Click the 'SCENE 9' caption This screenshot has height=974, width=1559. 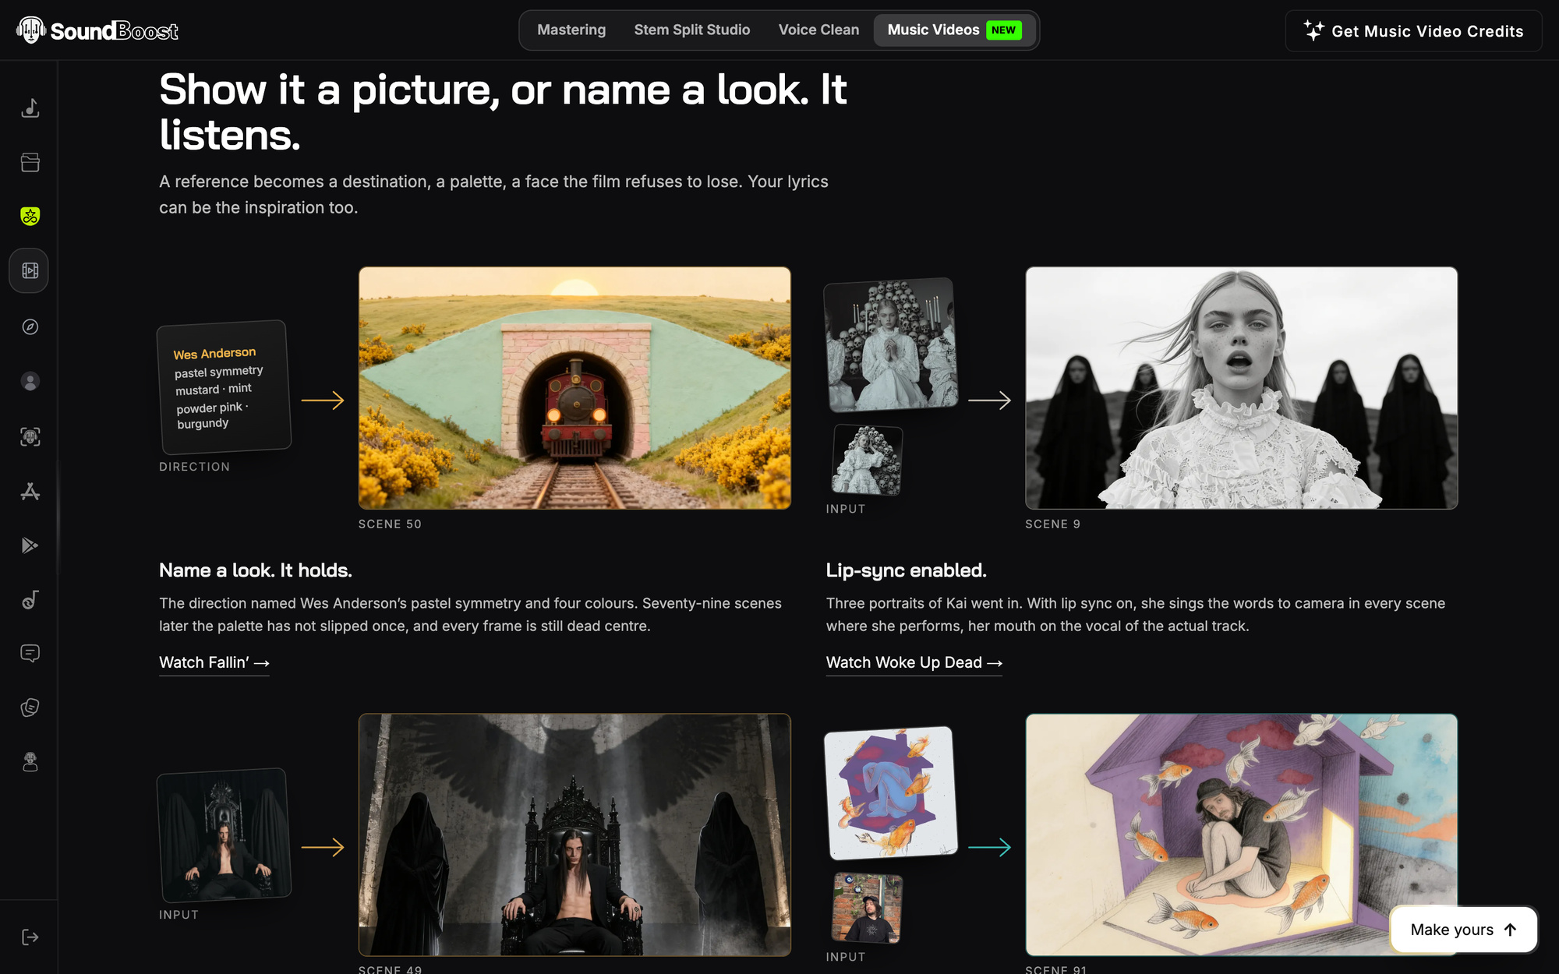[1053, 524]
